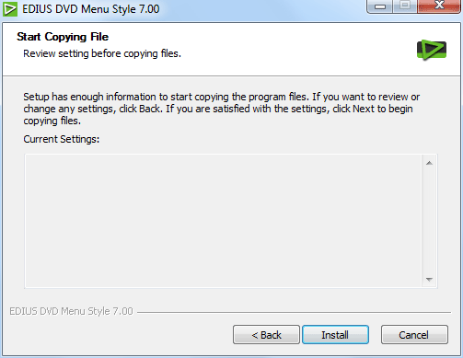This screenshot has height=358, width=463.
Task: Click the 'Setup has enough information' paragraph
Action: click(x=222, y=109)
